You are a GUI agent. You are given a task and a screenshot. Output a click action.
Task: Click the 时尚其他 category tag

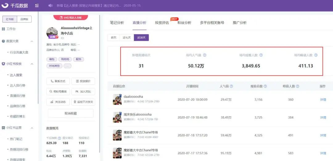(x=54, y=66)
